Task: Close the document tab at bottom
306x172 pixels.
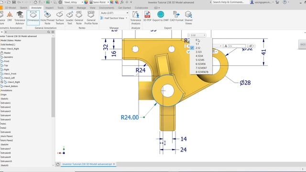Action: coord(114,164)
